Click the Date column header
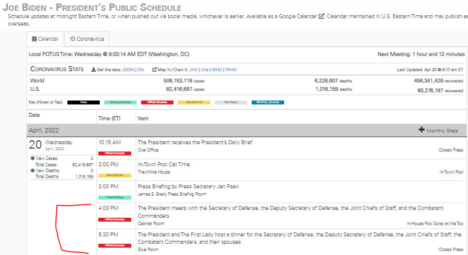 click(x=34, y=115)
